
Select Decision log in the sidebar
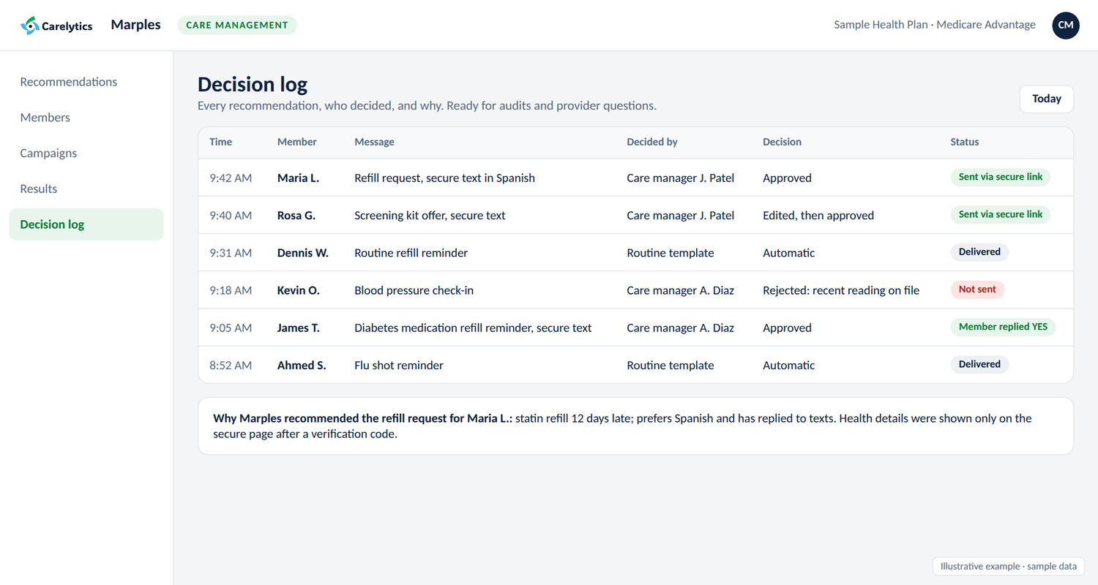click(x=86, y=224)
